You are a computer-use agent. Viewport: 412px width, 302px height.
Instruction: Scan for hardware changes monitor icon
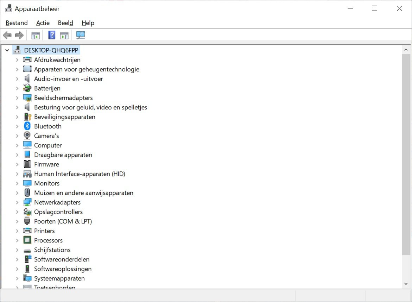click(x=81, y=35)
